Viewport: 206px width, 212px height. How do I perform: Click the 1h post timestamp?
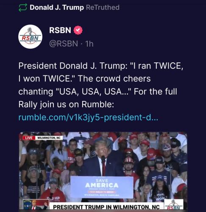[89, 44]
